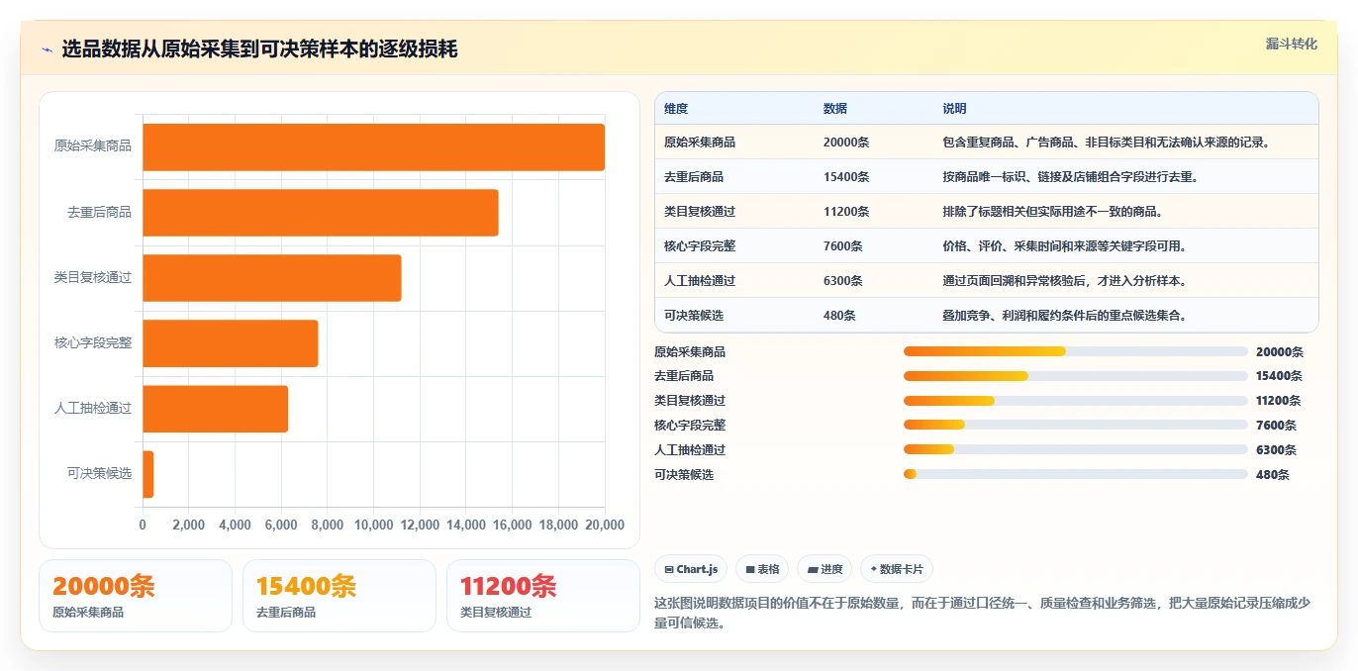Viewport: 1358px width, 671px height.
Task: Click the 可决策候选 y-axis label
Action: 99,474
